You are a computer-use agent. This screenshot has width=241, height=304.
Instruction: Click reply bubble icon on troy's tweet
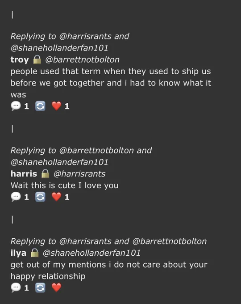pyautogui.click(x=16, y=106)
